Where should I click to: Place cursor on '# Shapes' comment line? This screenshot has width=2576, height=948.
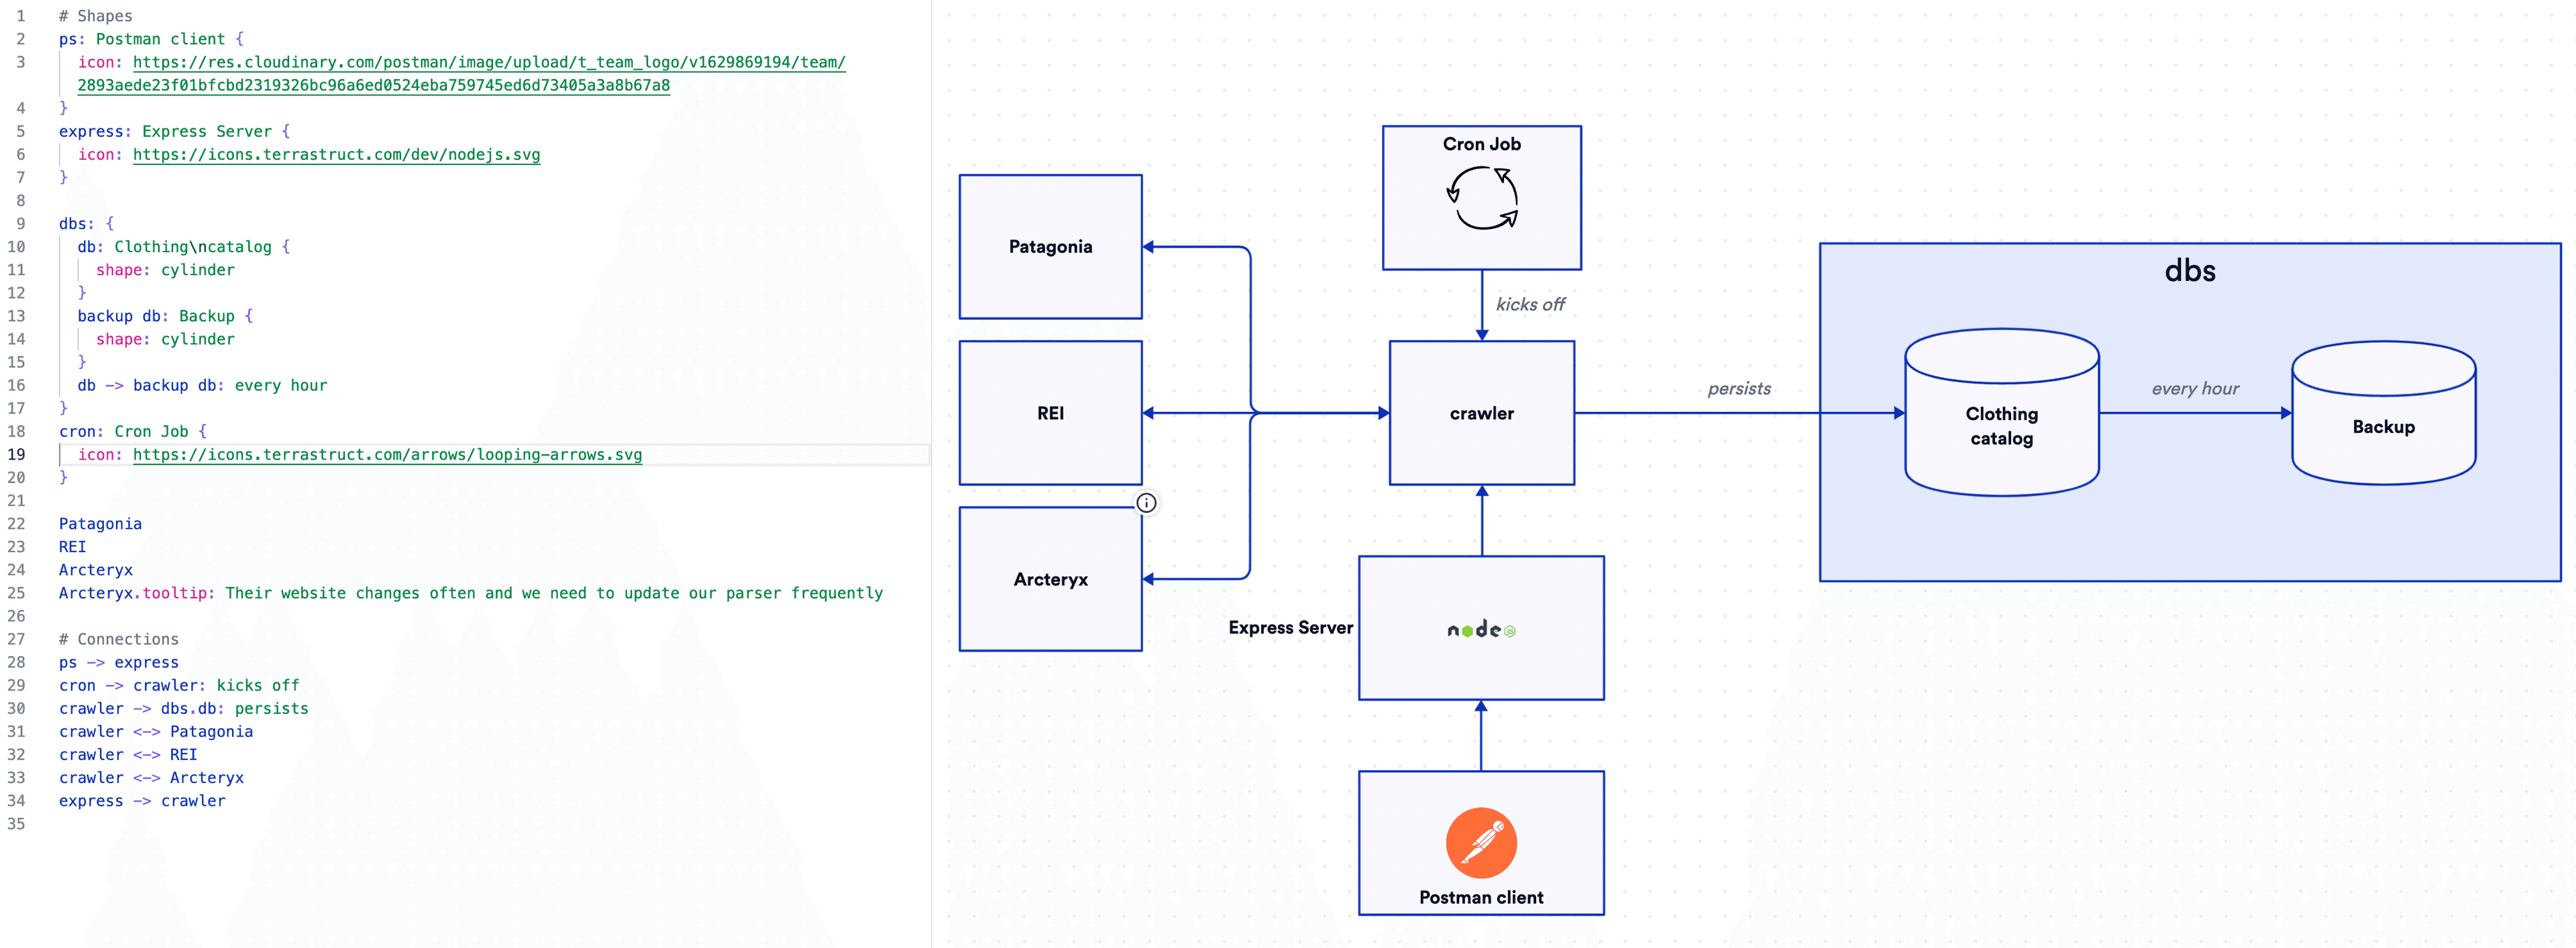tap(95, 16)
